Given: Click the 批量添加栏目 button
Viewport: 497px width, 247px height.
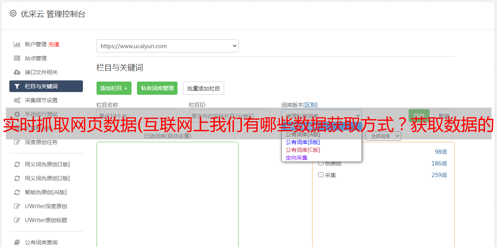Looking at the screenshot, I should pos(204,88).
